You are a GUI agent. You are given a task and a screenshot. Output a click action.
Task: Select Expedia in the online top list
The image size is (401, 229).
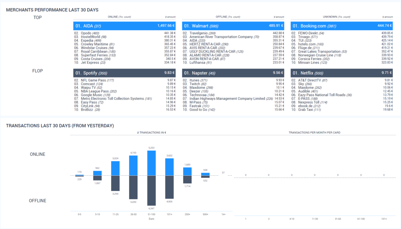pos(124,40)
